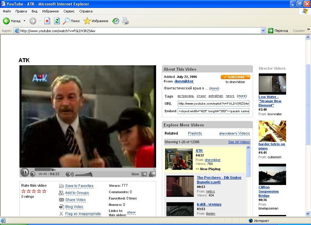Open the Избранное menu in the menu bar

[50, 11]
